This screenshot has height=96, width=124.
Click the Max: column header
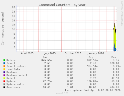click(114, 57)
